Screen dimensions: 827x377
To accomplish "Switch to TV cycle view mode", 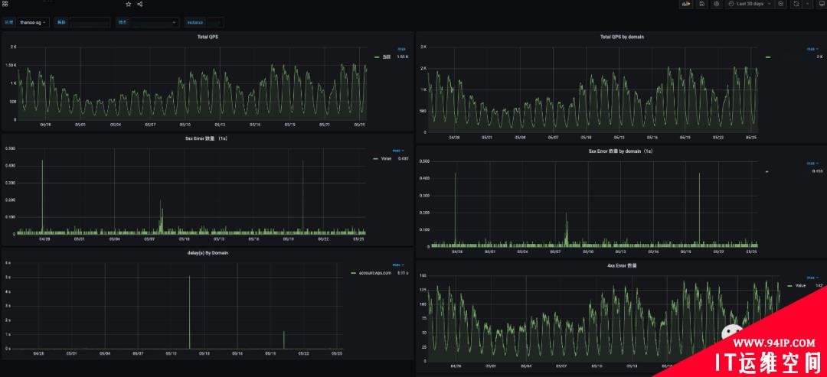I will tap(821, 4).
